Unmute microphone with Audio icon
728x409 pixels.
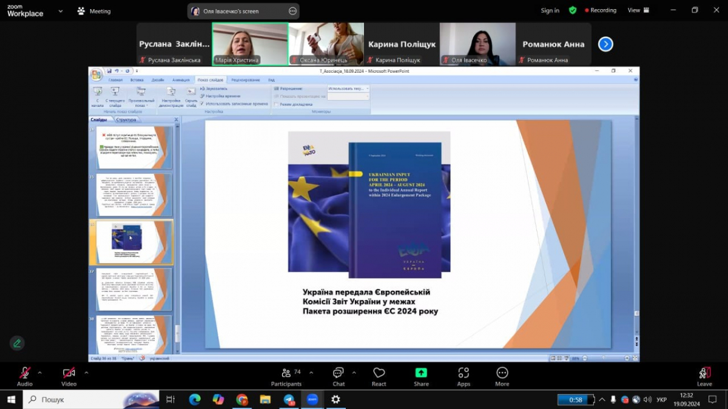click(x=24, y=373)
